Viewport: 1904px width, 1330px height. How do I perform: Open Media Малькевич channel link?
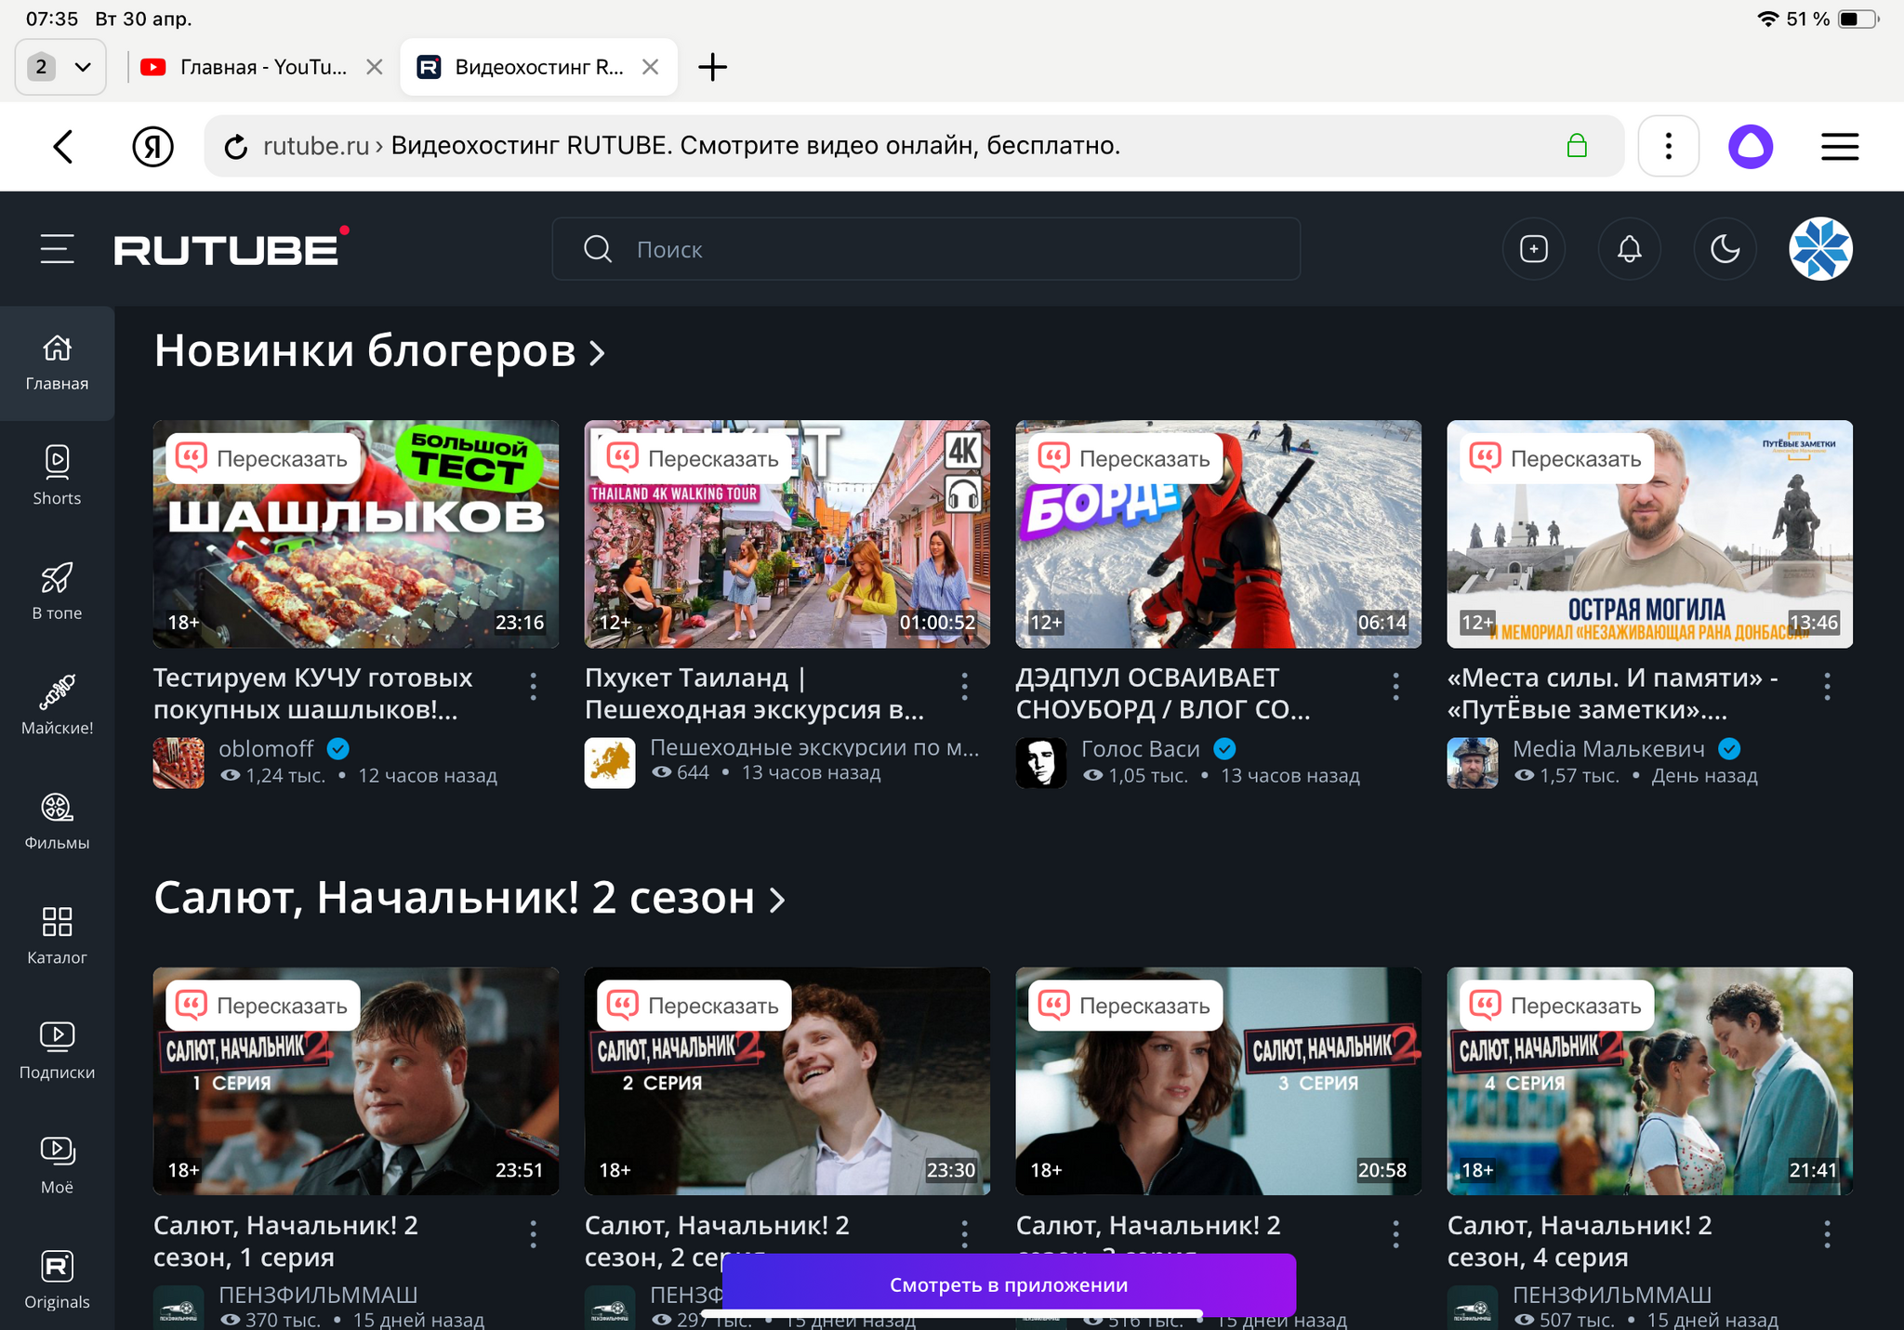point(1608,748)
